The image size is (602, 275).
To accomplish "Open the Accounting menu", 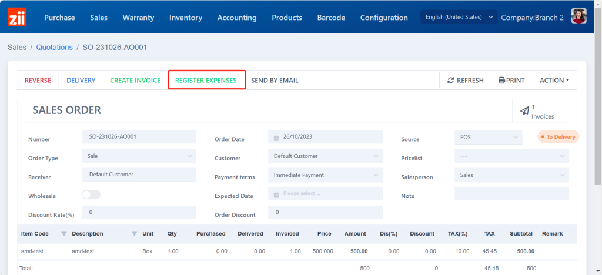I will (x=237, y=18).
